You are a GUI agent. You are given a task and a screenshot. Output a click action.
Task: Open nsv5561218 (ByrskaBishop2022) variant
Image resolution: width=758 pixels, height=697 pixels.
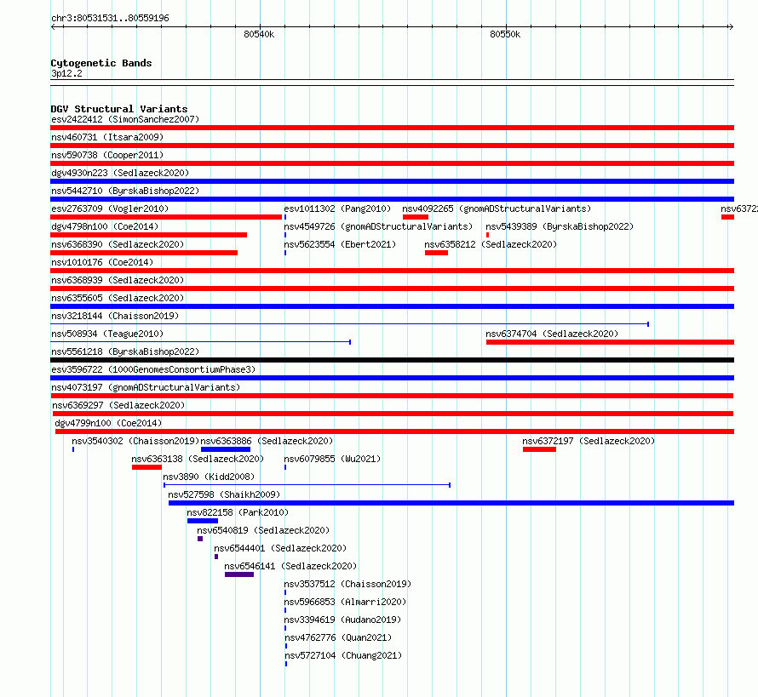125,351
